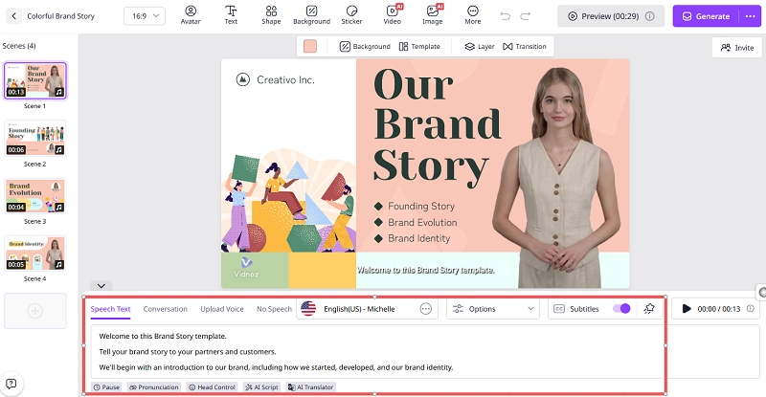Open the AI Video tool
The image size is (766, 397).
393,15
